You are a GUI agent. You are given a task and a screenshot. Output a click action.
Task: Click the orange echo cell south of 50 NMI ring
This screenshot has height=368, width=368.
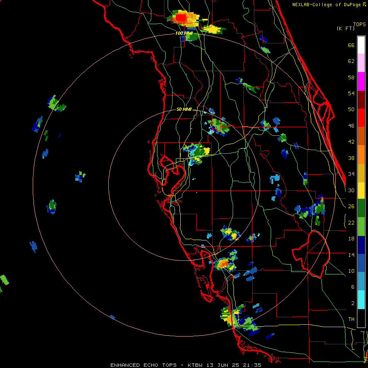pos(224,264)
